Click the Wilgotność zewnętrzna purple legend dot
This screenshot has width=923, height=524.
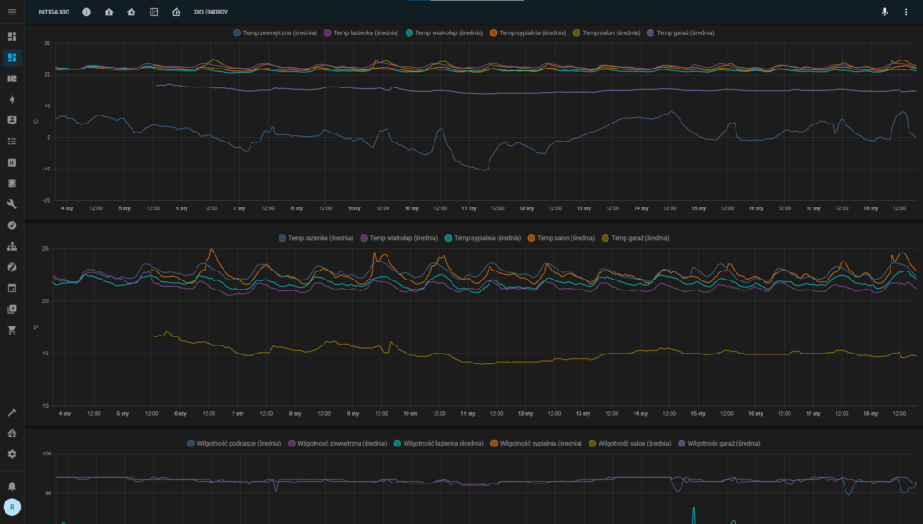pyautogui.click(x=291, y=444)
